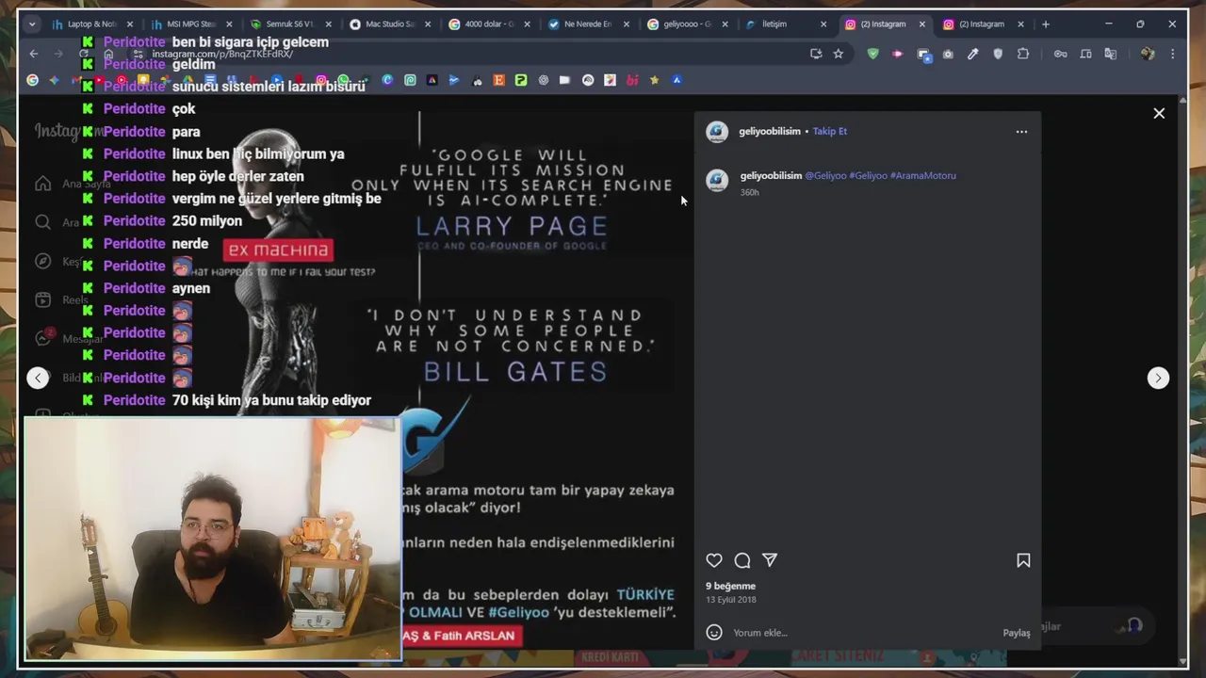The image size is (1206, 678).
Task: Save post with bookmark icon
Action: click(1023, 560)
